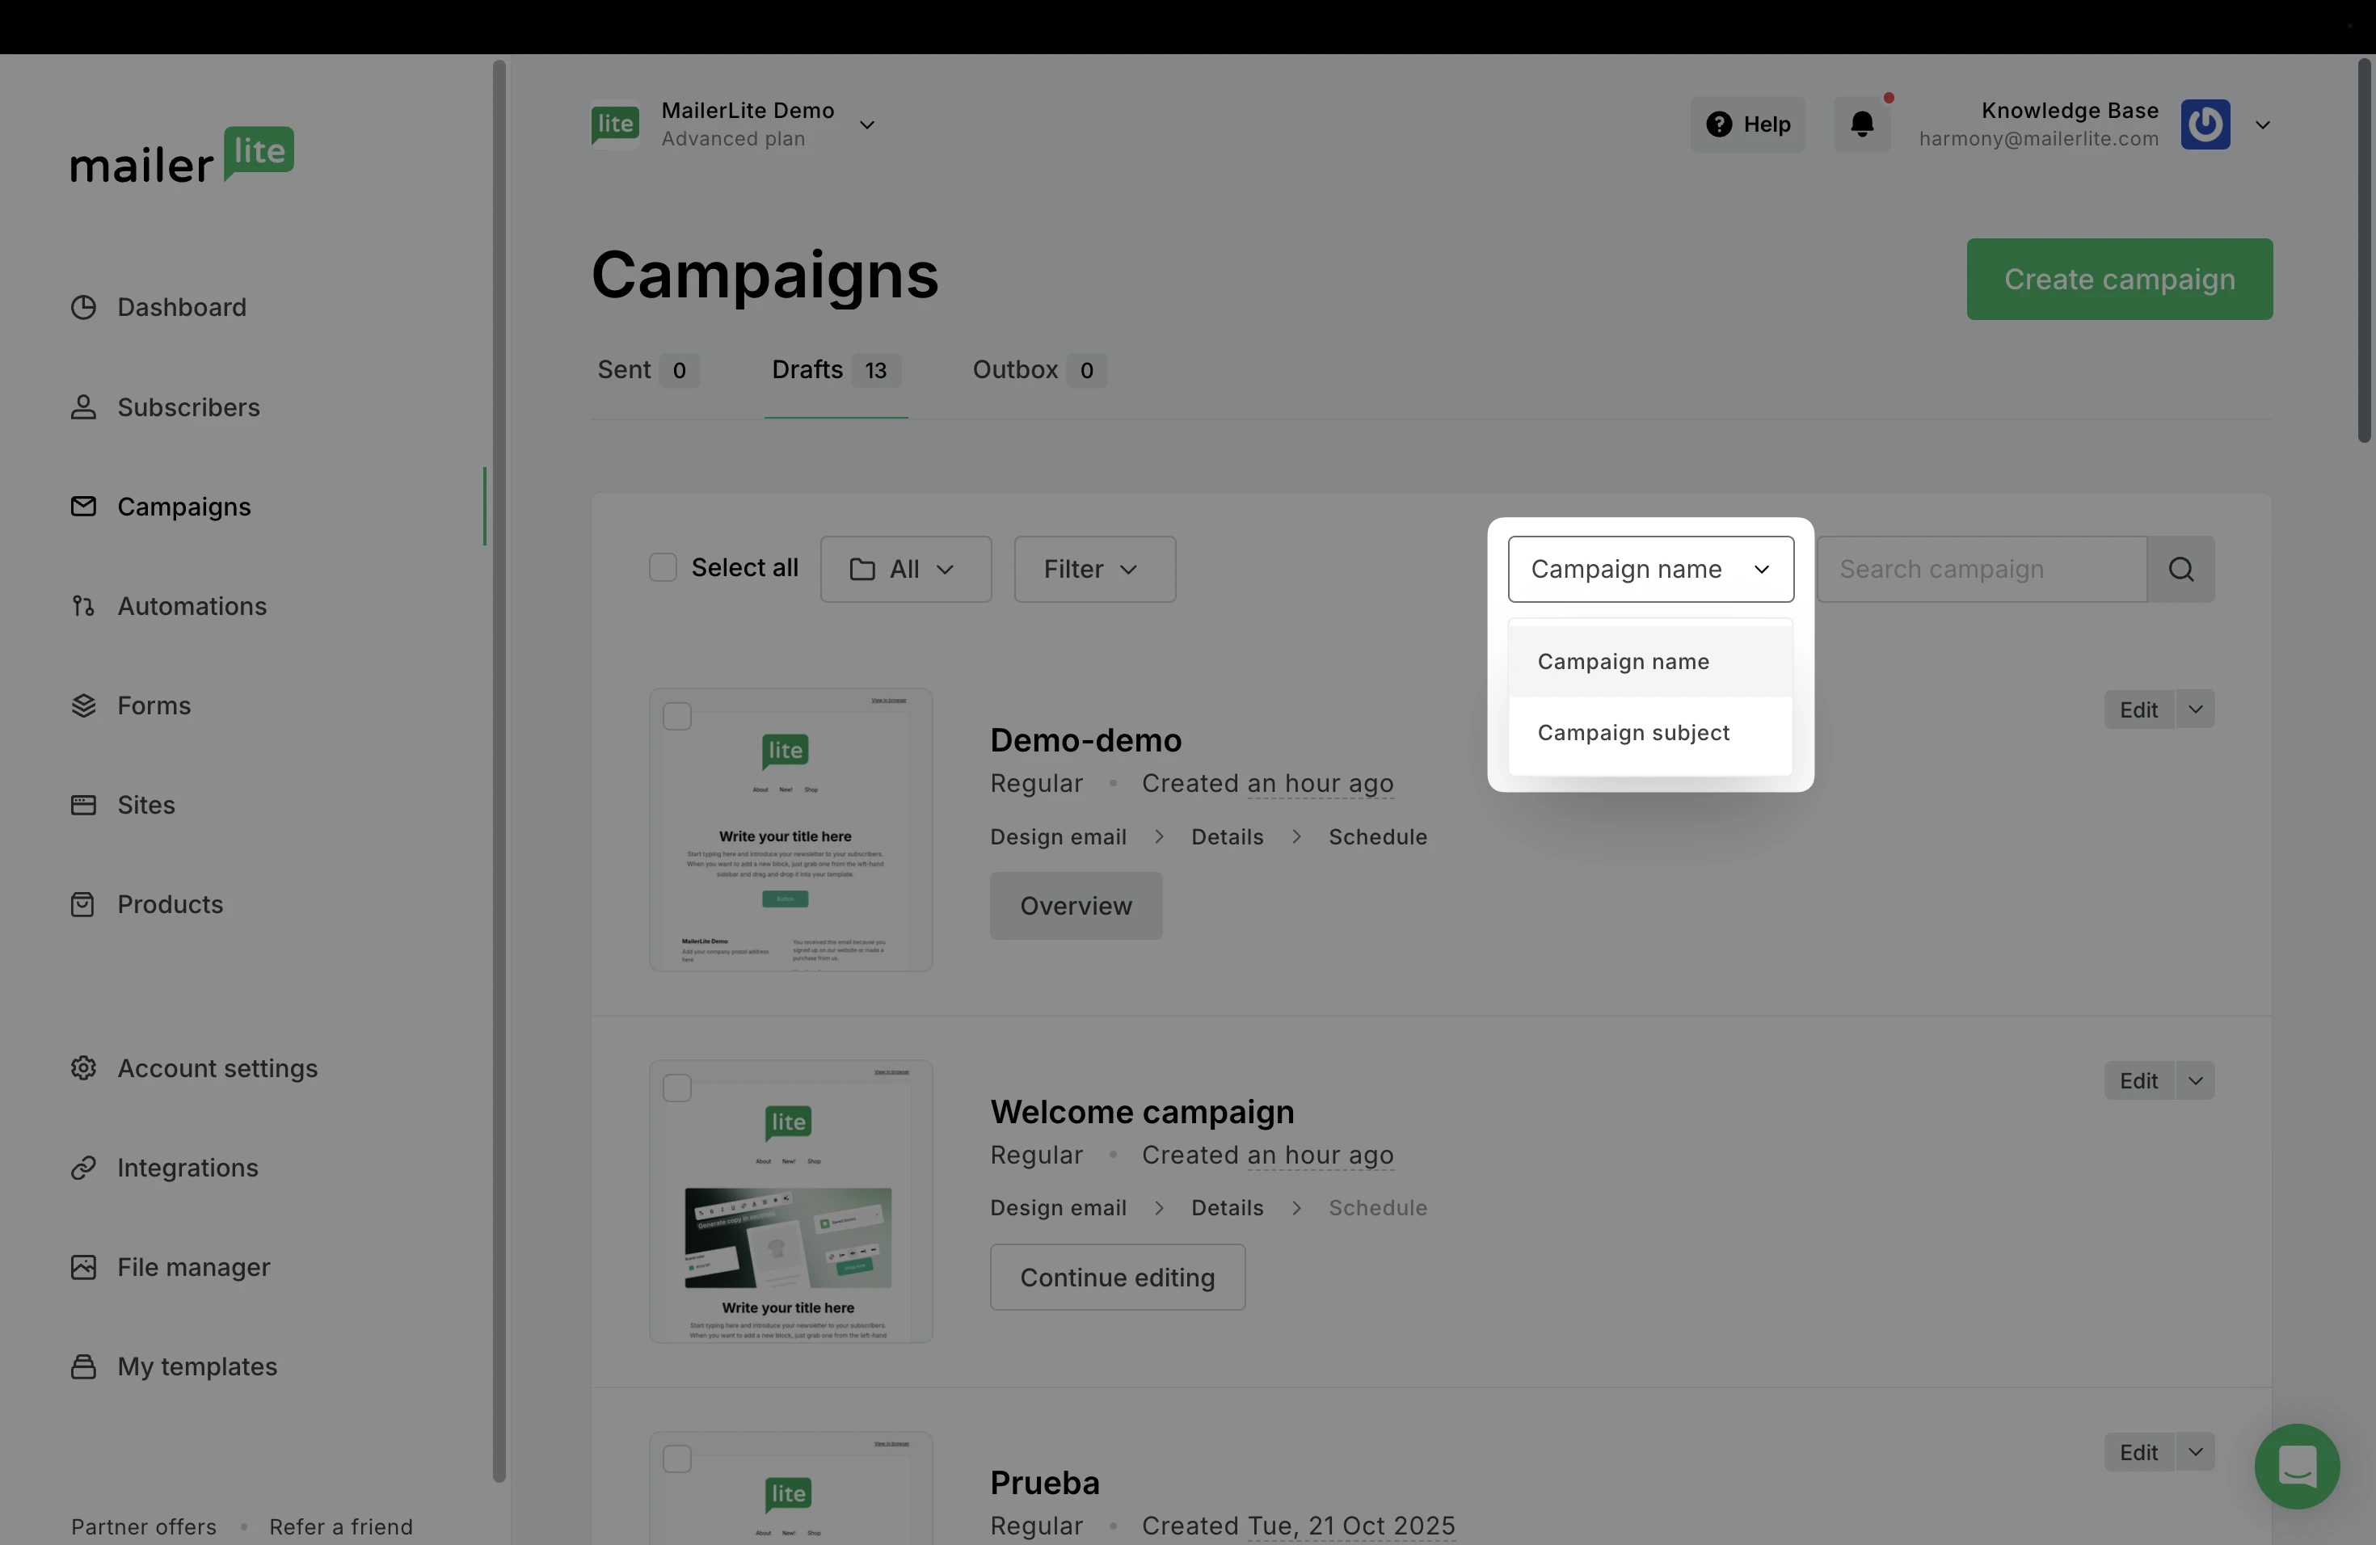Click the Products bag icon
The image size is (2376, 1545).
pos(83,904)
